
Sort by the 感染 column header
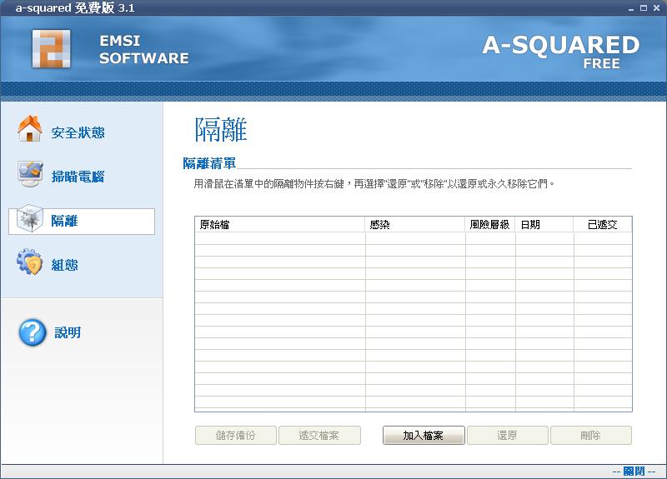pos(415,224)
